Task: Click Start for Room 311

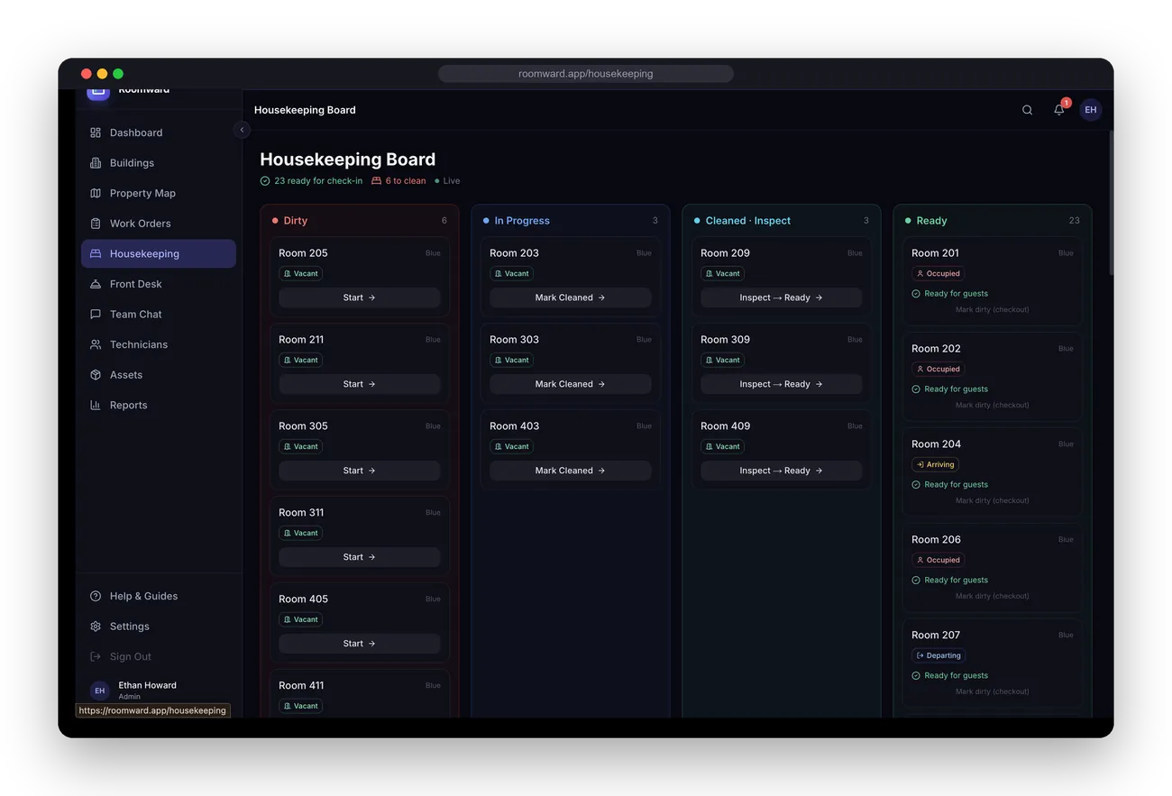Action: (360, 557)
